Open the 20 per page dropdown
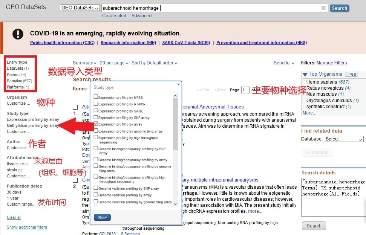 [x=114, y=63]
